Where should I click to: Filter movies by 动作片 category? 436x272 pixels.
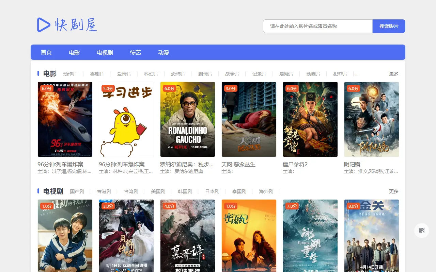(x=70, y=74)
